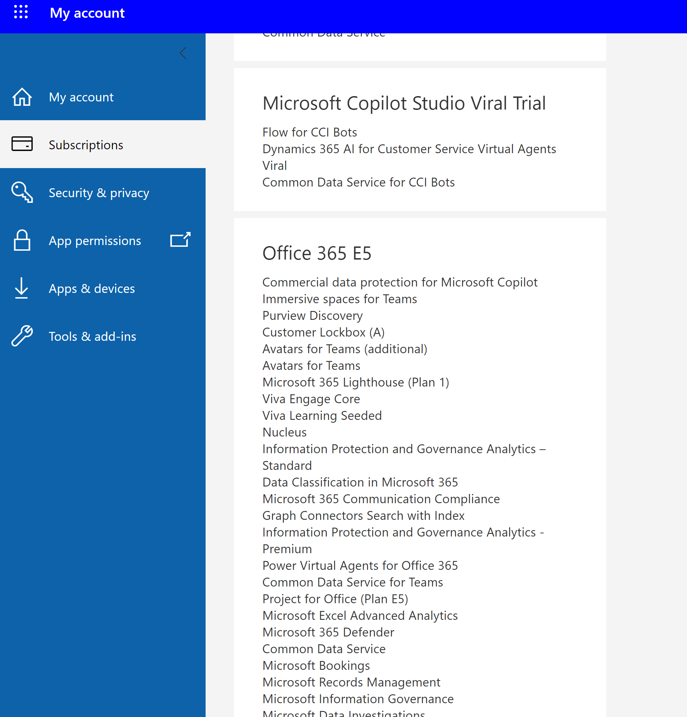Click the wrench icon beside Tools & add-ins
Screen dimensions: 687x717
pos(22,336)
